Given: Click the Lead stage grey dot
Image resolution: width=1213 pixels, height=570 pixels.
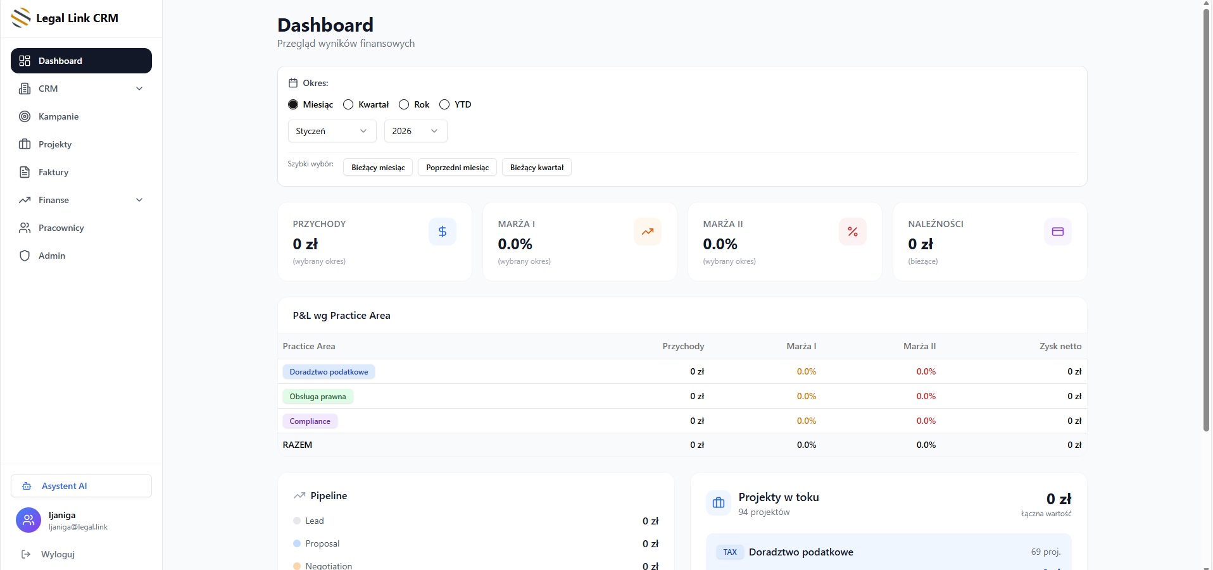Looking at the screenshot, I should click(x=297, y=521).
